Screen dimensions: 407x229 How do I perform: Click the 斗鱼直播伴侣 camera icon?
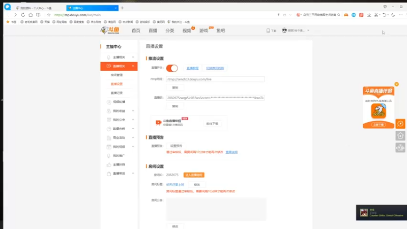coord(158,123)
